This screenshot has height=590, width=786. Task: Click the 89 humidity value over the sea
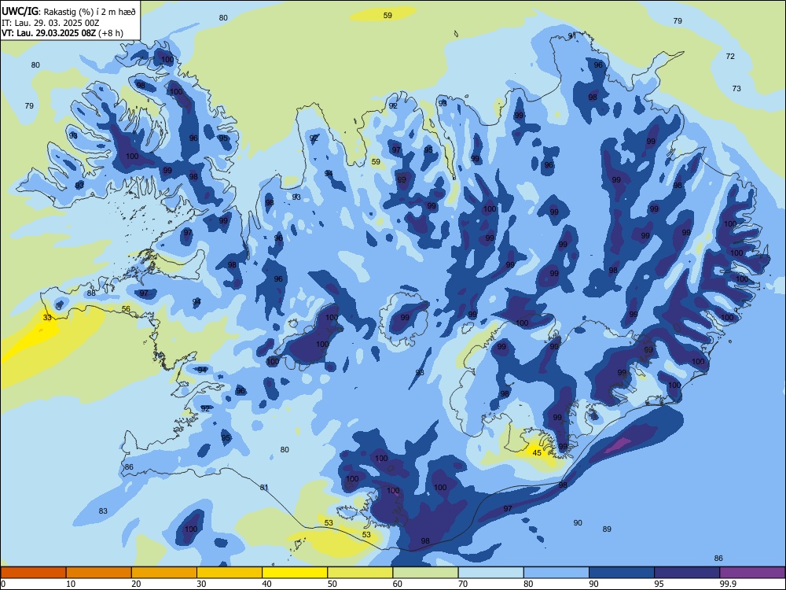point(607,529)
